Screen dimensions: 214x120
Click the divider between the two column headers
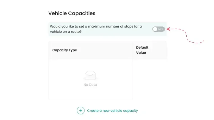coord(132,50)
